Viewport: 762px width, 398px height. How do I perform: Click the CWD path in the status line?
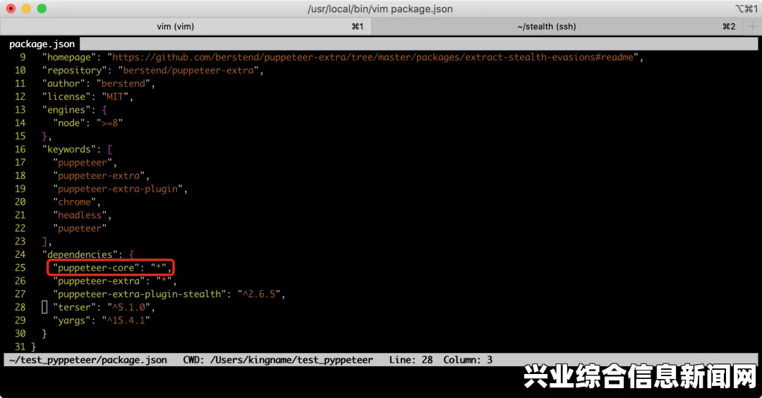pos(291,360)
